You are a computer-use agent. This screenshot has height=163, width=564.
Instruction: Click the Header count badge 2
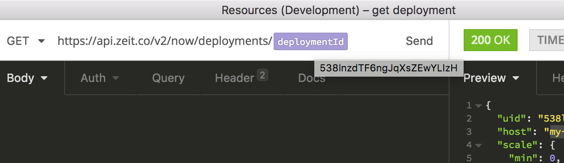point(262,75)
